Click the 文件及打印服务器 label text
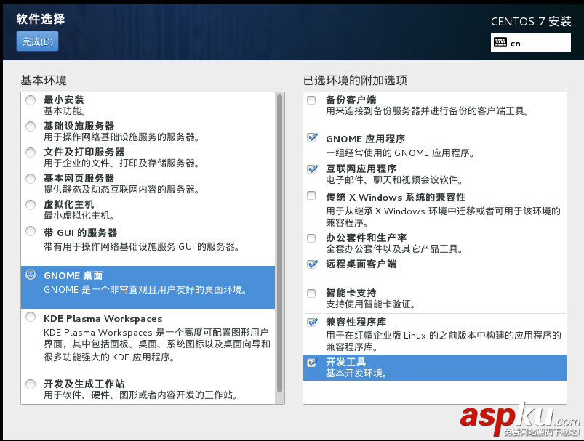The image size is (584, 441). click(84, 152)
